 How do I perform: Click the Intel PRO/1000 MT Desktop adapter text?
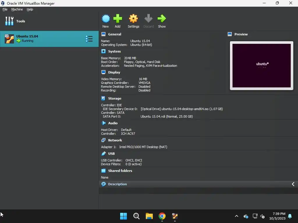[143, 147]
